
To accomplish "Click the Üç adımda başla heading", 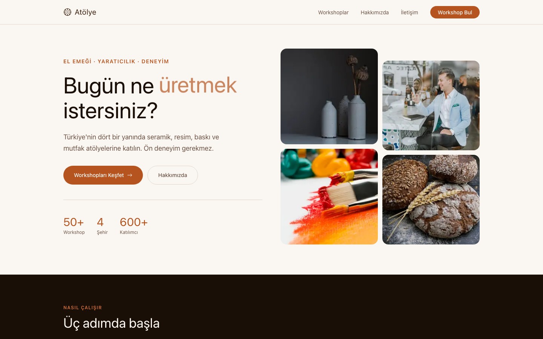I will [x=112, y=323].
